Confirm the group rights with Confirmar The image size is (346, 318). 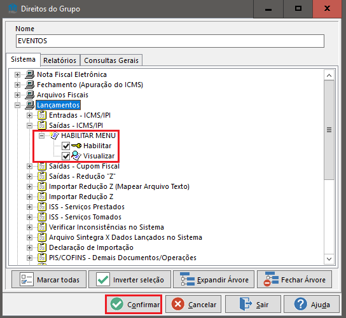click(x=134, y=304)
